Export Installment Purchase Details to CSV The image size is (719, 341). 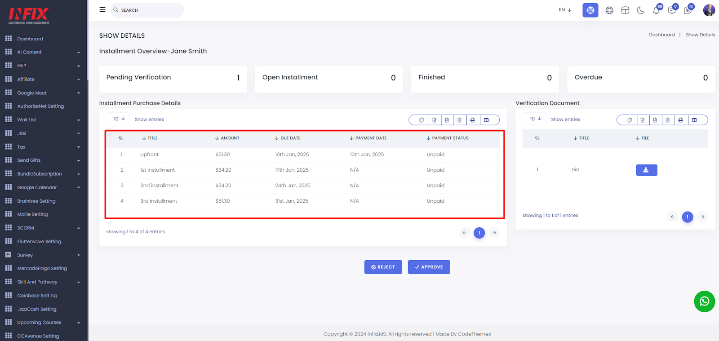[x=447, y=120]
